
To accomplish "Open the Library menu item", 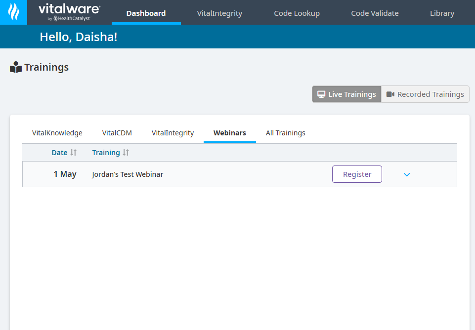I will coord(442,13).
